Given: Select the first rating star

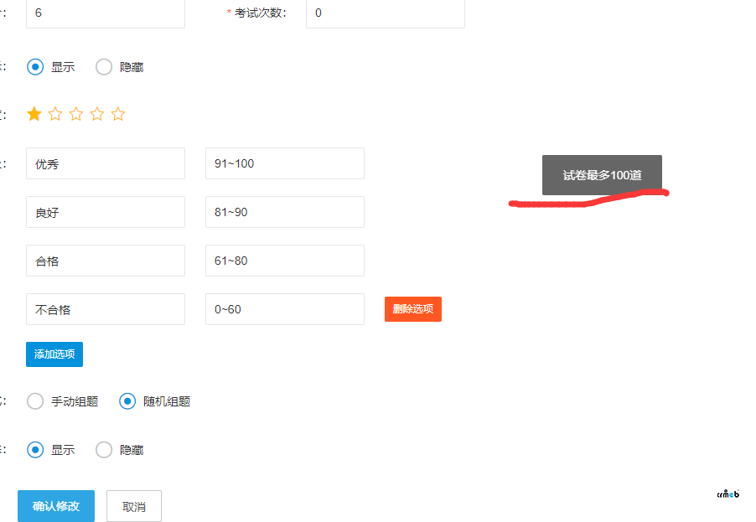Looking at the screenshot, I should (x=34, y=114).
